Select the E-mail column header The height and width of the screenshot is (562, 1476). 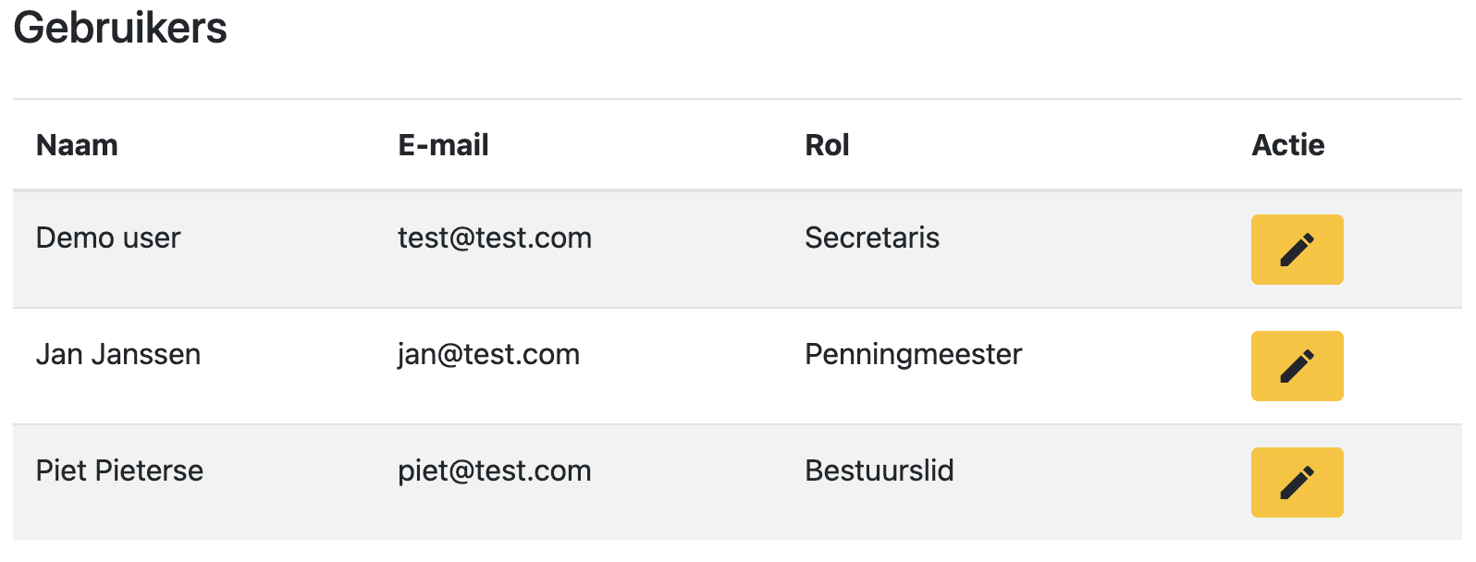coord(443,145)
